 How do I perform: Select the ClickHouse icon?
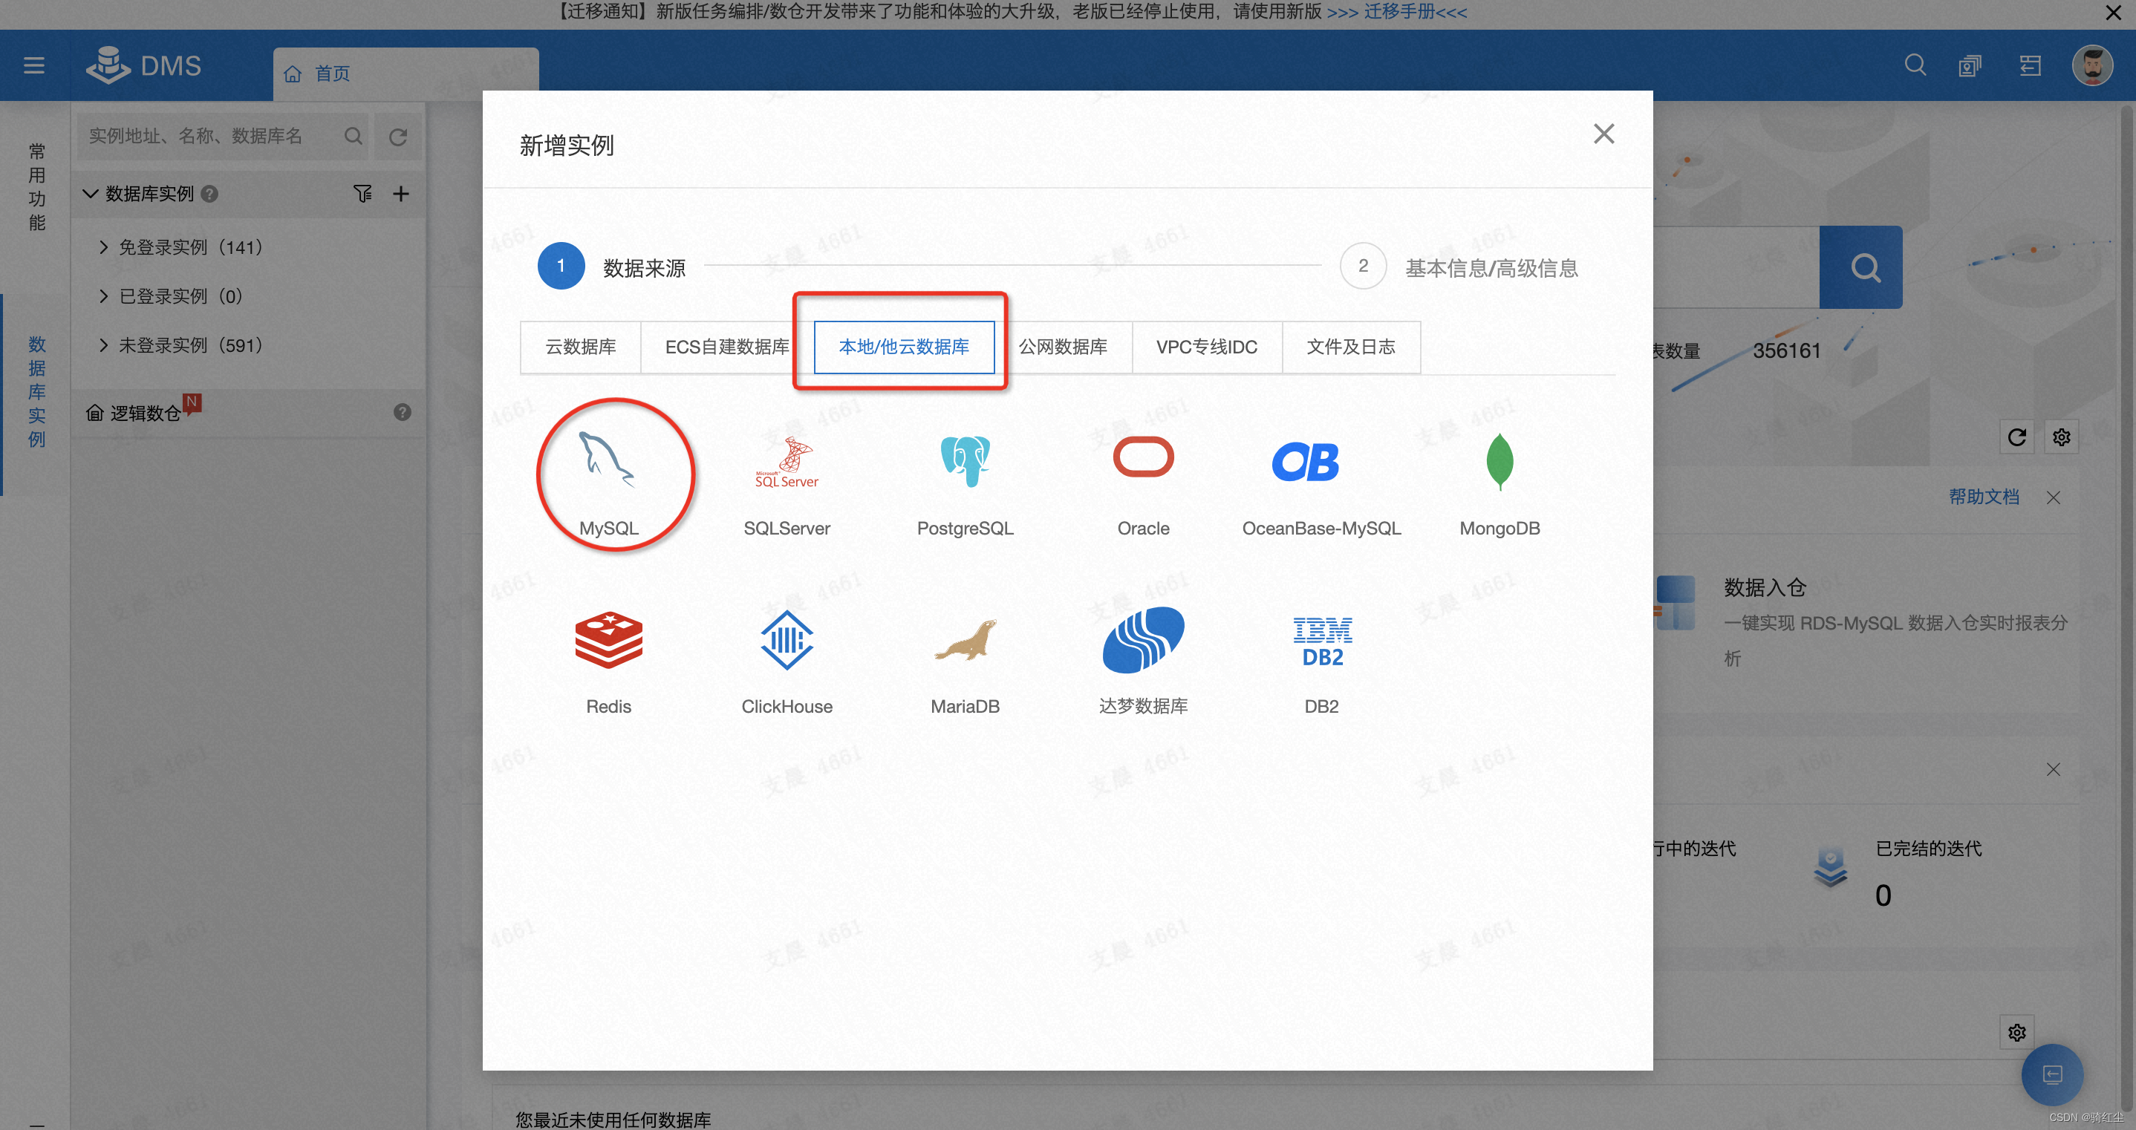[786, 639]
